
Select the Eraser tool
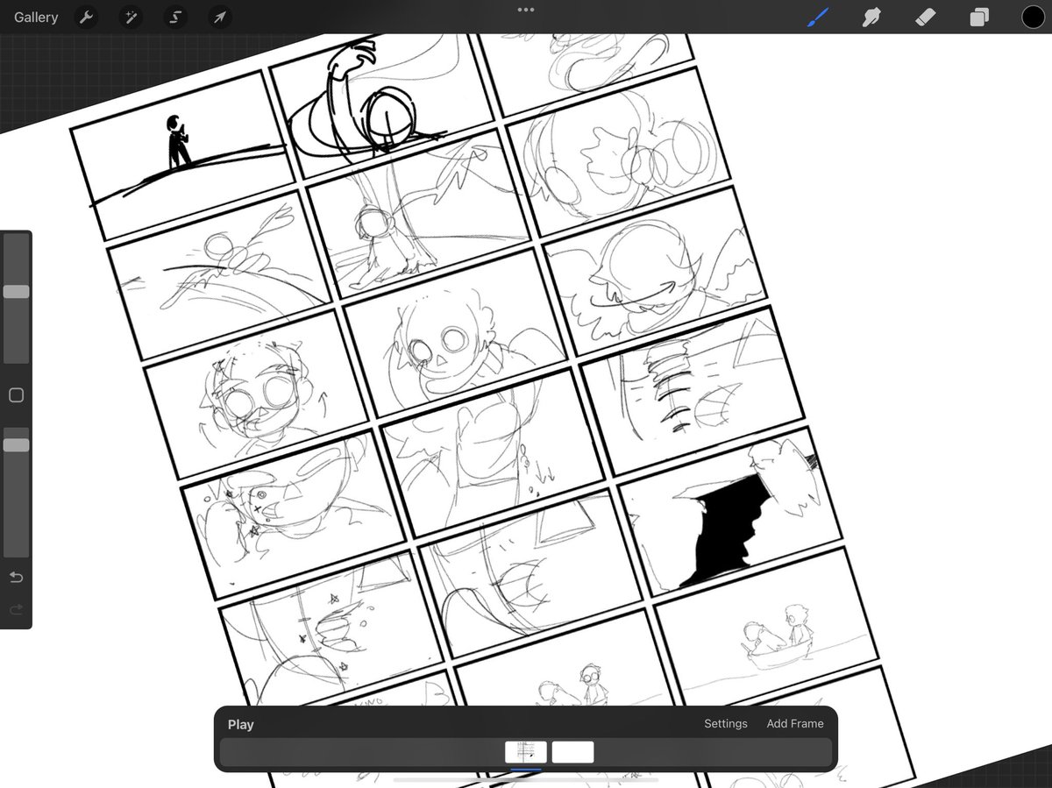pyautogui.click(x=925, y=17)
